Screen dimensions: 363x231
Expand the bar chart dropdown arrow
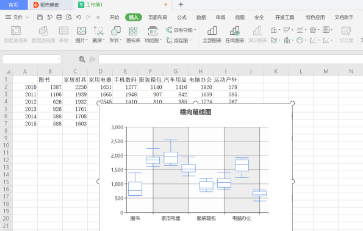click(292, 30)
